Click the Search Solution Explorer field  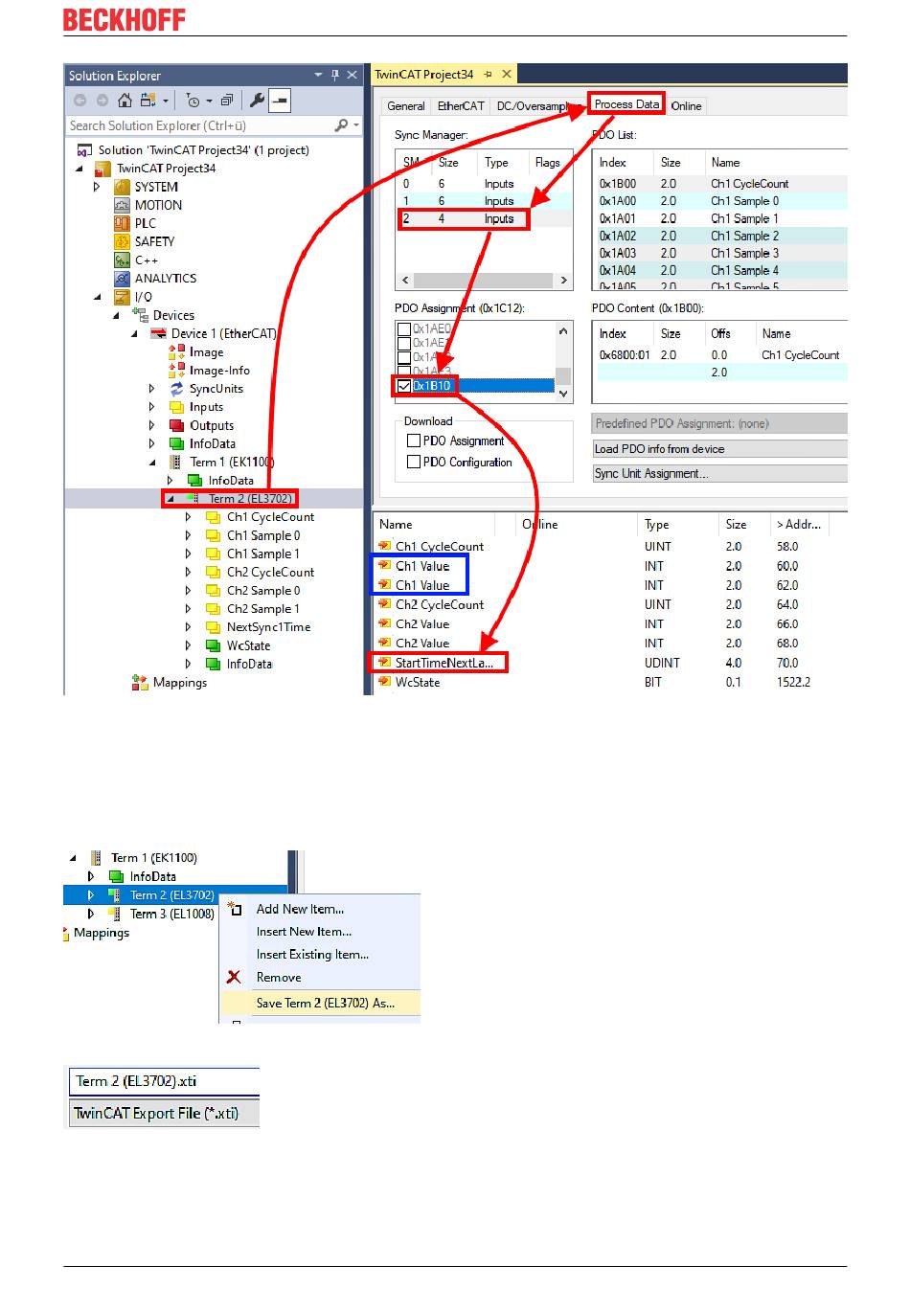(x=199, y=125)
